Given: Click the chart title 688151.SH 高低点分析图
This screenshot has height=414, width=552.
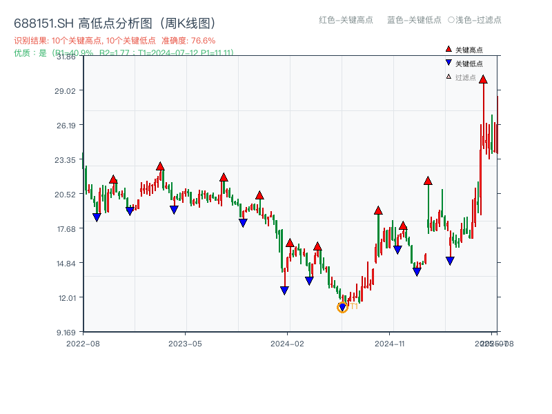Looking at the screenshot, I should (115, 23).
